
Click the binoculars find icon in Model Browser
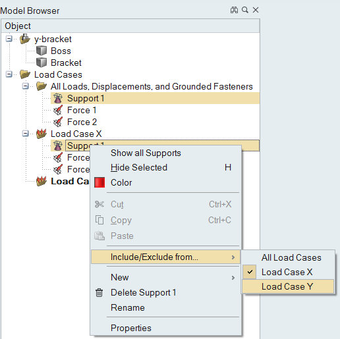pos(234,10)
